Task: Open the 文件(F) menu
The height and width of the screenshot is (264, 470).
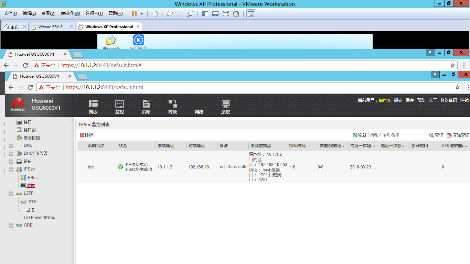Action: [x=11, y=13]
